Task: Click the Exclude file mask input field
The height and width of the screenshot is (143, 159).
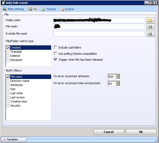Action: 99,34
